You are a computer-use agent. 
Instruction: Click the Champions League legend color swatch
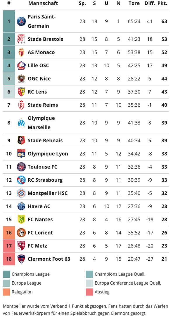tap(6, 274)
